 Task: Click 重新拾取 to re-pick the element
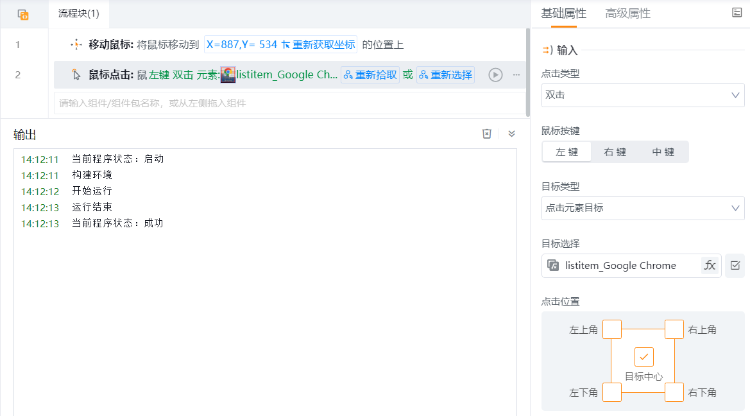tap(370, 75)
